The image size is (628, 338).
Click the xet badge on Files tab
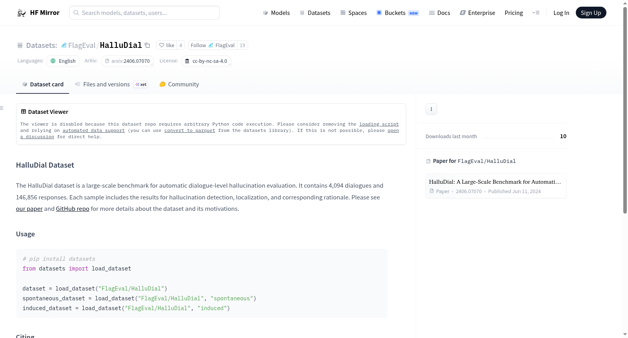[x=141, y=84]
